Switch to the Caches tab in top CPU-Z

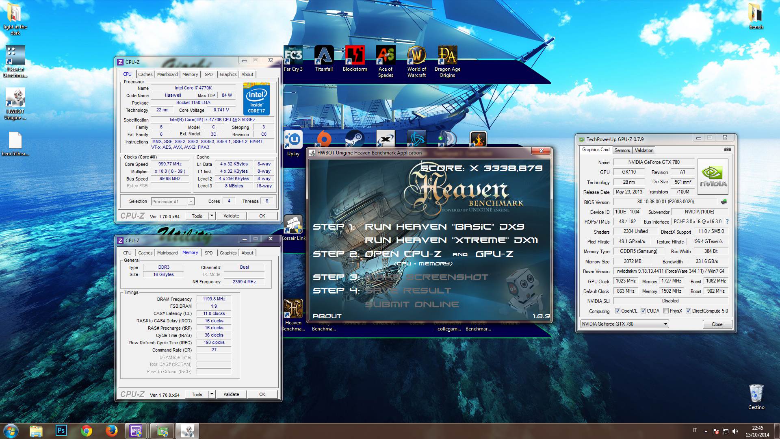pyautogui.click(x=145, y=74)
